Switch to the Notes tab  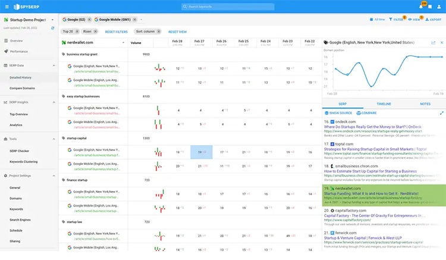[425, 104]
